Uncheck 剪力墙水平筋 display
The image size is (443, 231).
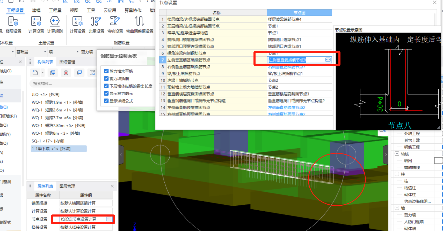click(106, 71)
